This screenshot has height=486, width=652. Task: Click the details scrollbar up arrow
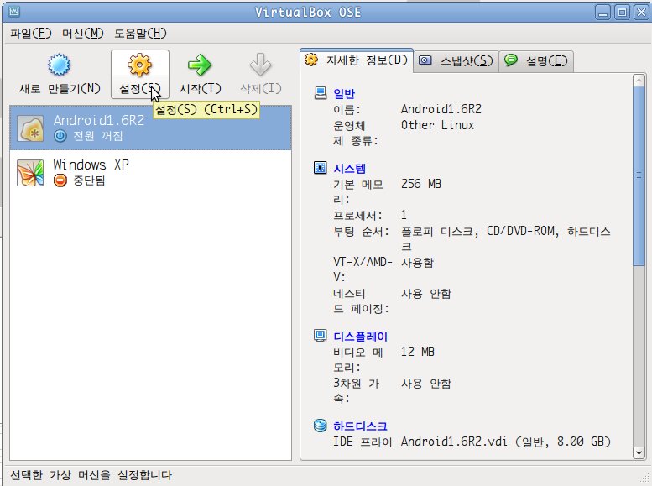coord(639,81)
